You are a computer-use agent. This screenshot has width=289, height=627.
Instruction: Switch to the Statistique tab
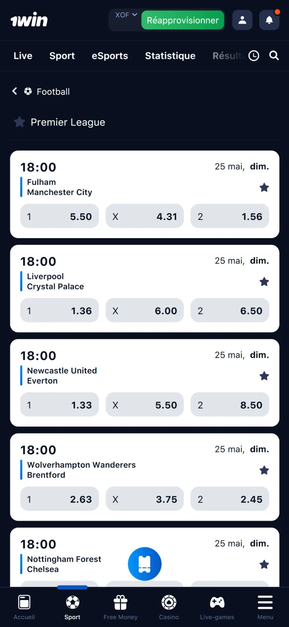tap(170, 56)
